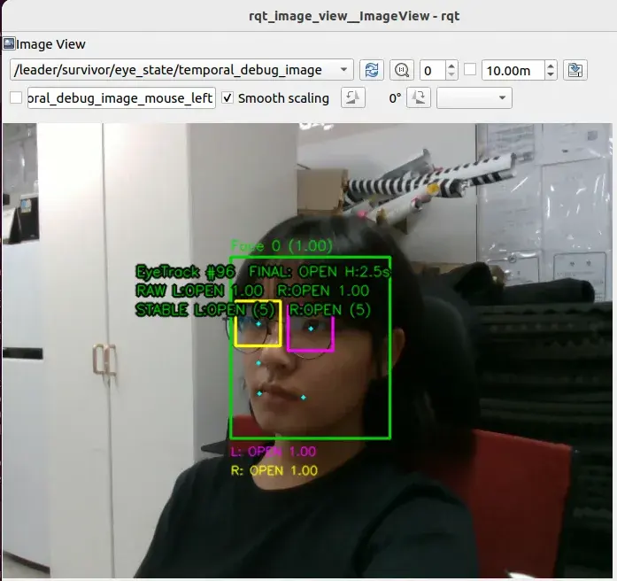617x581 pixels.
Task: Click the dynamic range field showing 0
Action: tap(433, 71)
